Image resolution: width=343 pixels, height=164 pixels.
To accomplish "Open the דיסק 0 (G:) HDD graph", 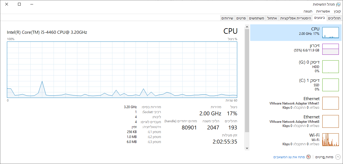I will 331,67.
